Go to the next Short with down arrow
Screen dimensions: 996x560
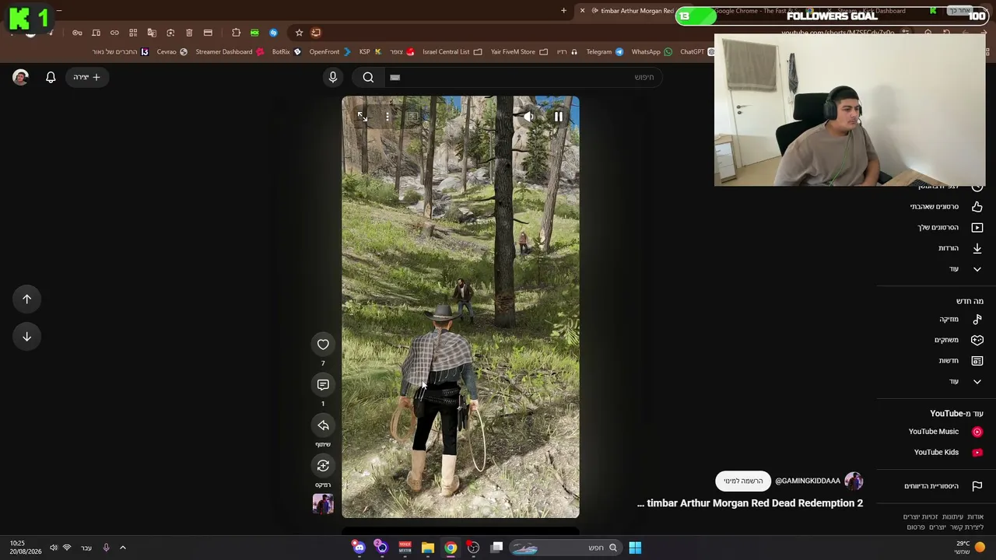[26, 337]
